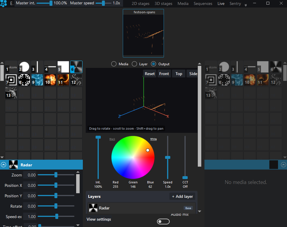This screenshot has width=287, height=227.
Task: Set color wheel preset to White
Action: coord(153,139)
